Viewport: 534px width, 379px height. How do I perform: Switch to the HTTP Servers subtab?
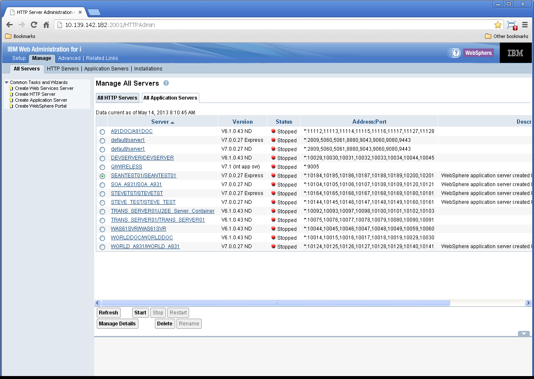(x=63, y=69)
